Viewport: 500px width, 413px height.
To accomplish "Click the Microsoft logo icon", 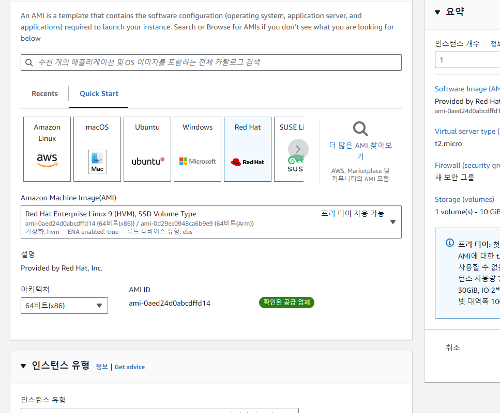I will [x=198, y=162].
